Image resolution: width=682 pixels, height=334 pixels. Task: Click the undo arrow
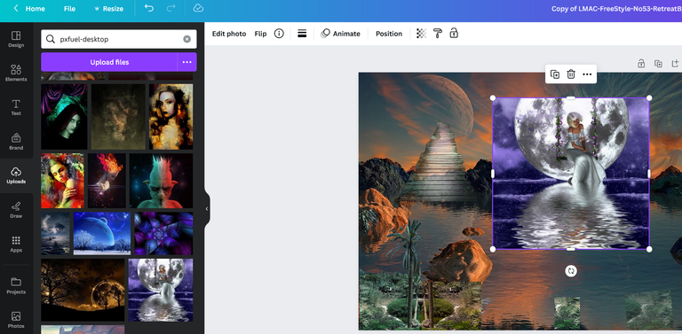click(x=149, y=8)
